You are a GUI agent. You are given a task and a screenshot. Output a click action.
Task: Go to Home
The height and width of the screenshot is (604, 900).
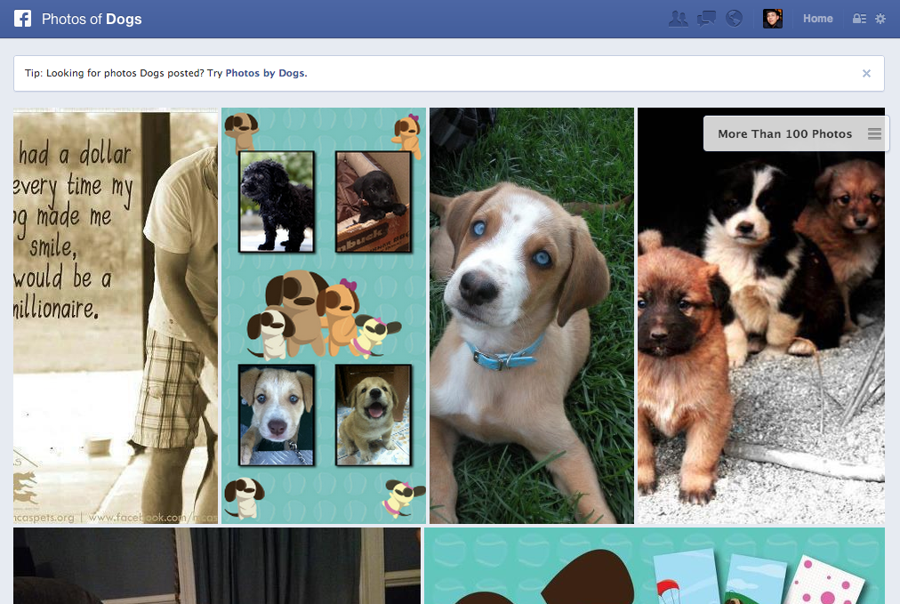818,19
